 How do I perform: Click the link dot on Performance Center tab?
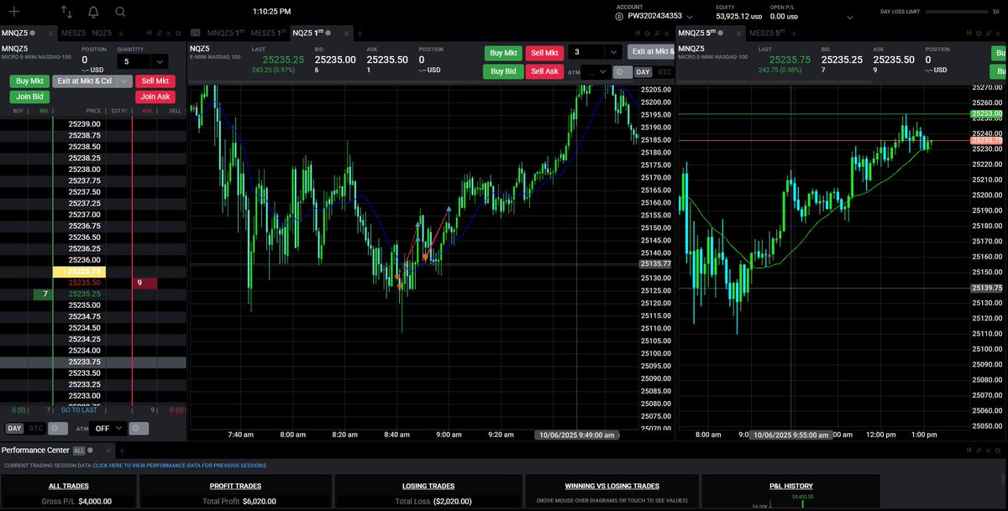coord(90,451)
